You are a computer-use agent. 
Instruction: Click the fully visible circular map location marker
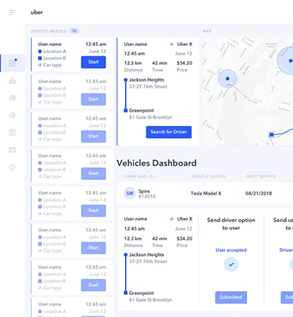227,78
